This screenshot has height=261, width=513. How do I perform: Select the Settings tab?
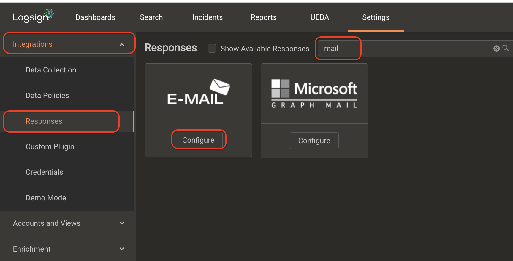tap(376, 17)
